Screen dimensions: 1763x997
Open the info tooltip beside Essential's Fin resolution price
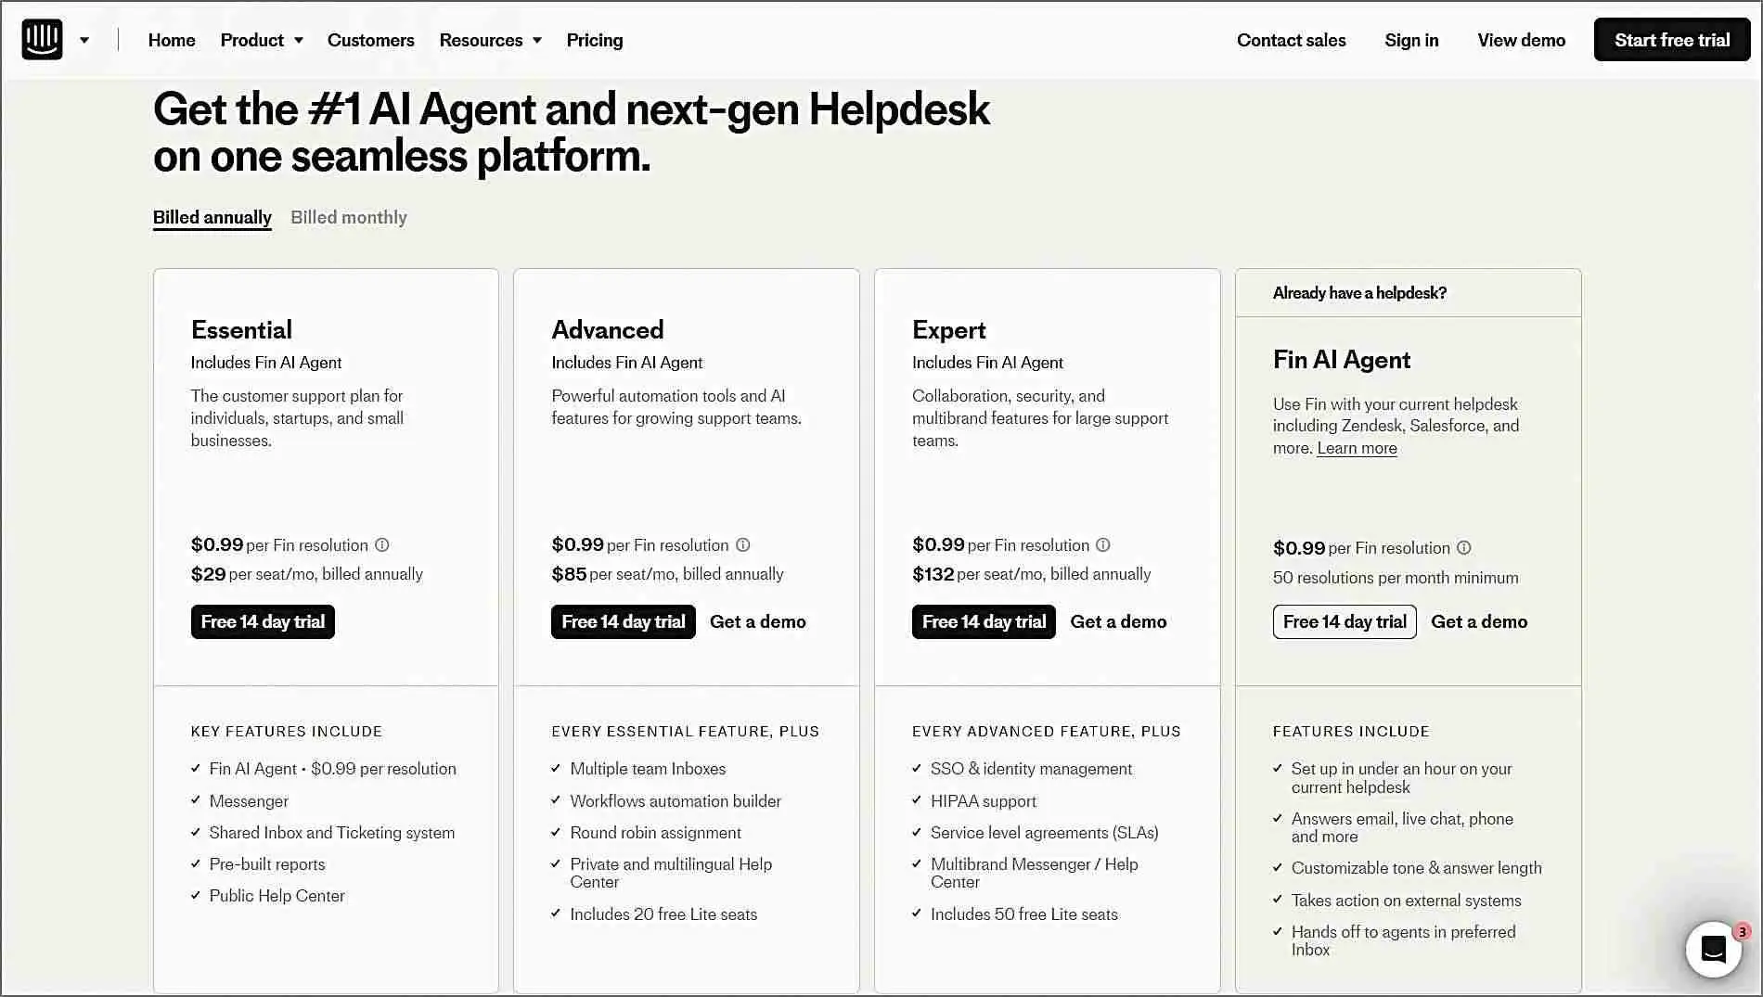coord(383,544)
